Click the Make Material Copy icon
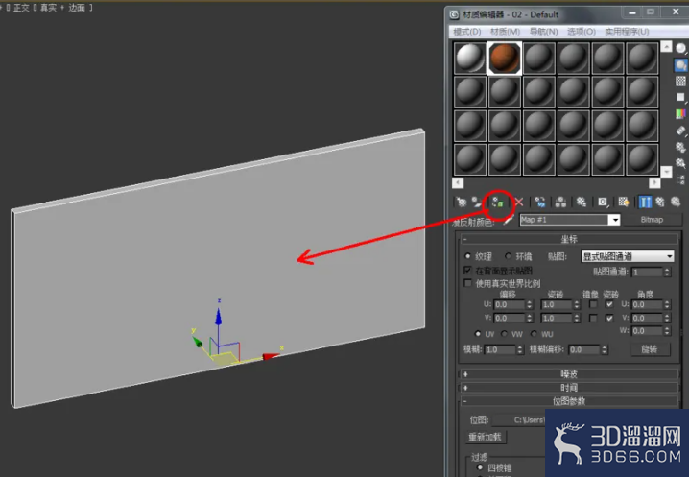 click(x=540, y=202)
